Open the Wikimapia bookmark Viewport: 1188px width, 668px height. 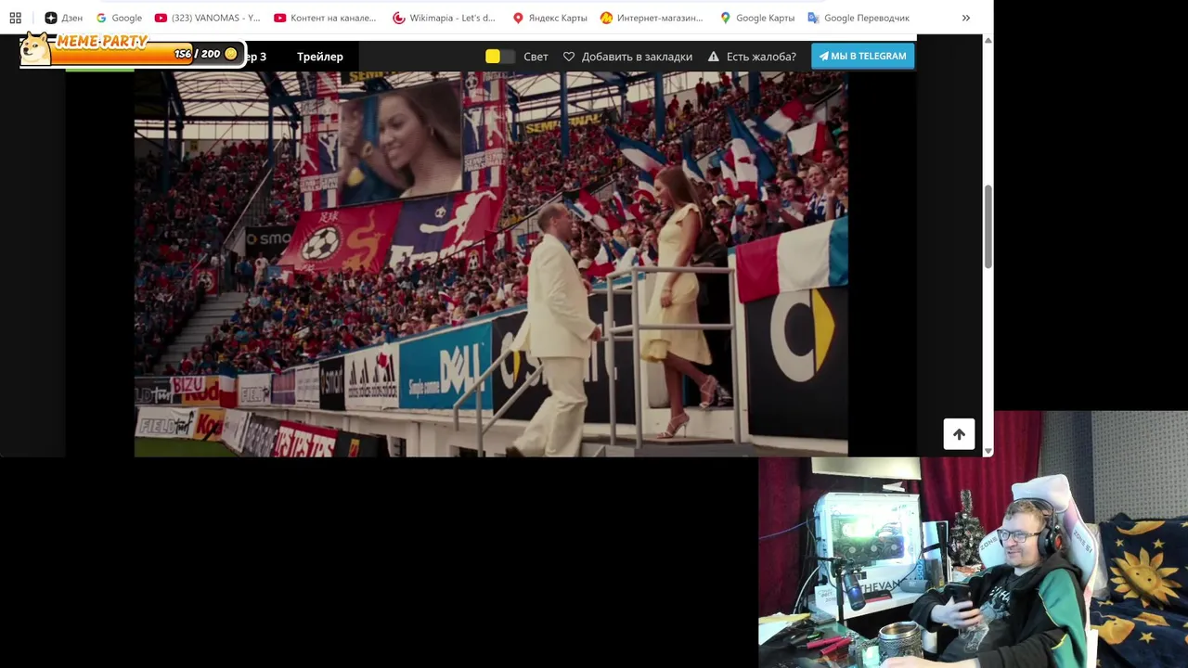pos(444,18)
